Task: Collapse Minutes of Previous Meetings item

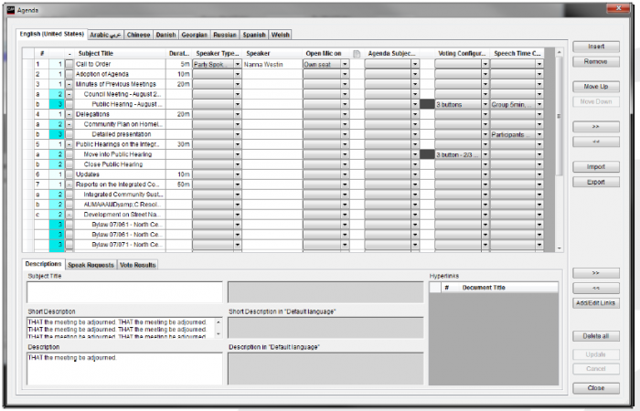Action: pos(69,84)
